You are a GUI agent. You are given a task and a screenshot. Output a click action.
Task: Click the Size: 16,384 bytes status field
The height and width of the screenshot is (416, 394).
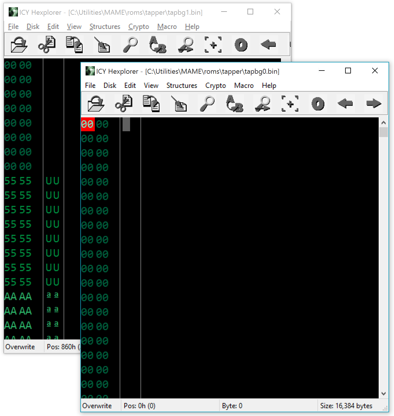(x=347, y=406)
